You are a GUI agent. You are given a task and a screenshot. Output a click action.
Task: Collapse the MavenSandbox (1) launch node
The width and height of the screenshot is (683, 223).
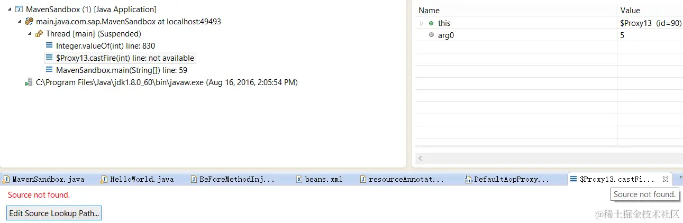(x=10, y=10)
